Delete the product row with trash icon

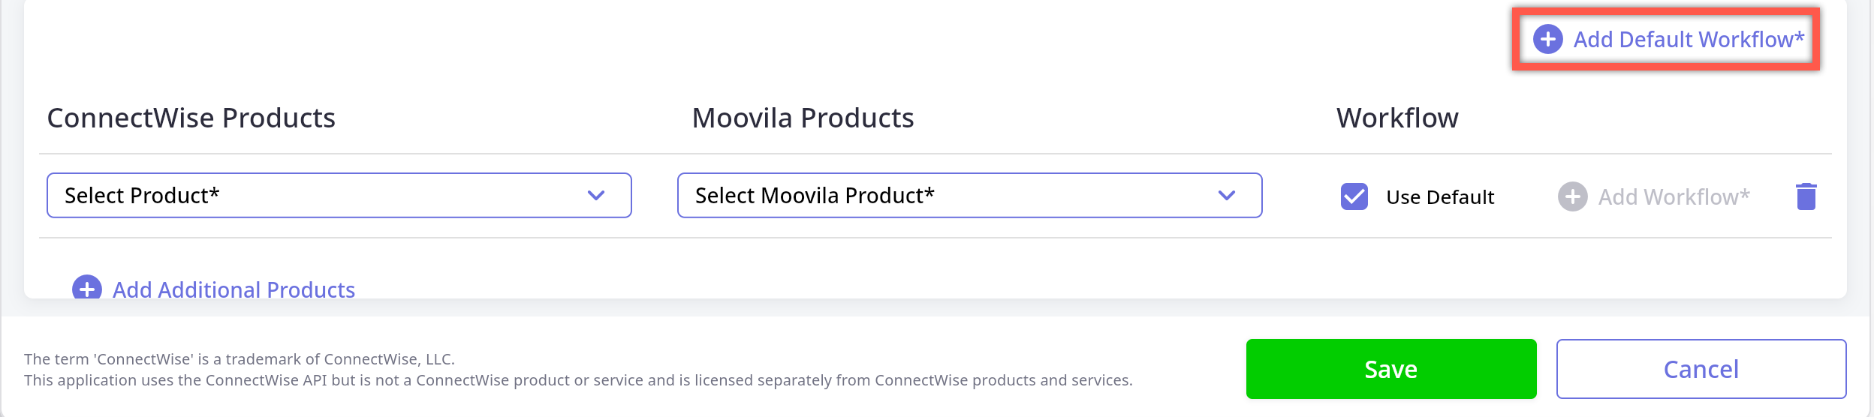point(1806,196)
